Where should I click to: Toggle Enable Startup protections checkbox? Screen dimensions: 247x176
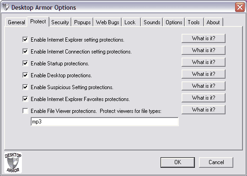[25, 63]
